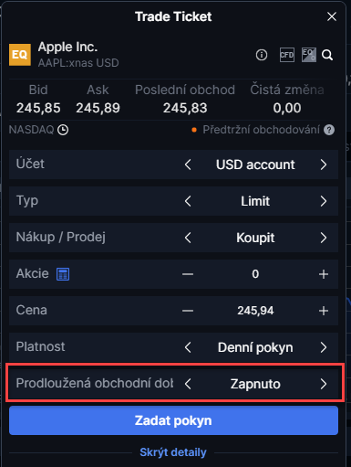Image resolution: width=351 pixels, height=467 pixels.
Task: Submit order with Zadat pokyn button
Action: point(173,420)
